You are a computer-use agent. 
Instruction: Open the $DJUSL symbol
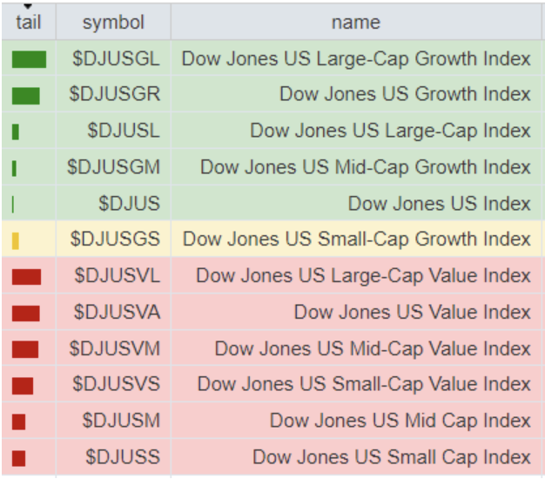(x=124, y=131)
